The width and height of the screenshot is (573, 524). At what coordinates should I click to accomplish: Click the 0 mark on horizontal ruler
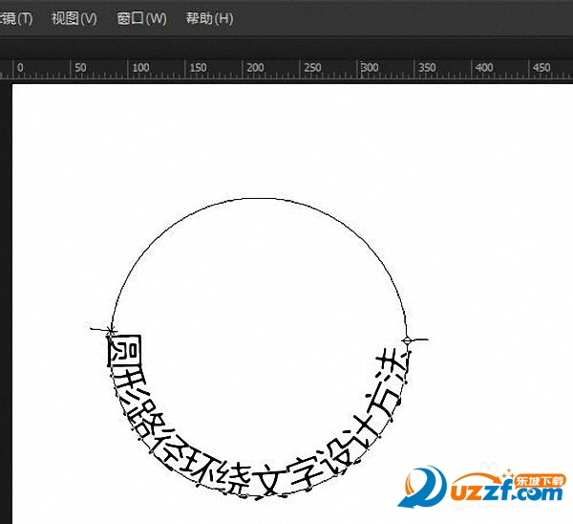tap(19, 69)
